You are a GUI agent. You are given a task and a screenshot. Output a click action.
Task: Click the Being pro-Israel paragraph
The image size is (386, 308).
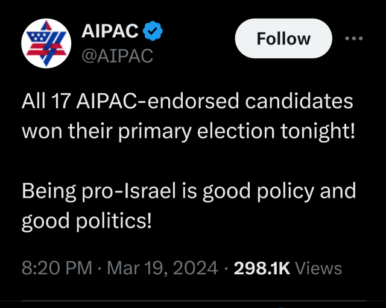point(189,206)
